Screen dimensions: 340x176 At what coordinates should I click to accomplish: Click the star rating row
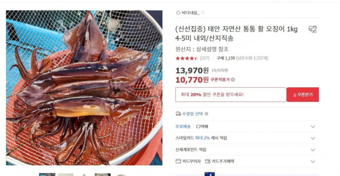tap(187, 58)
